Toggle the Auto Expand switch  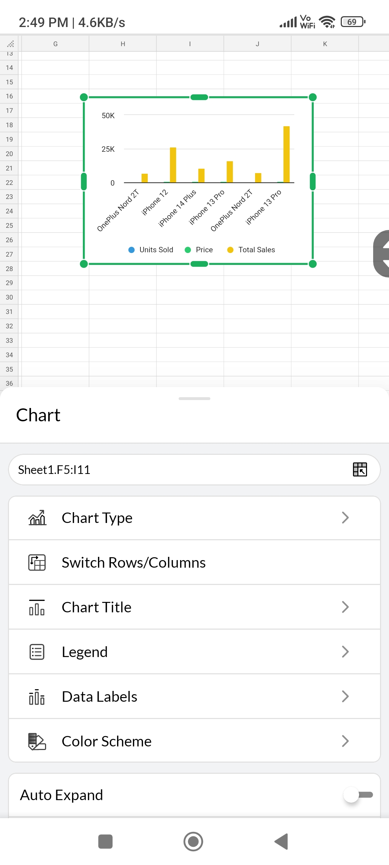pos(358,794)
